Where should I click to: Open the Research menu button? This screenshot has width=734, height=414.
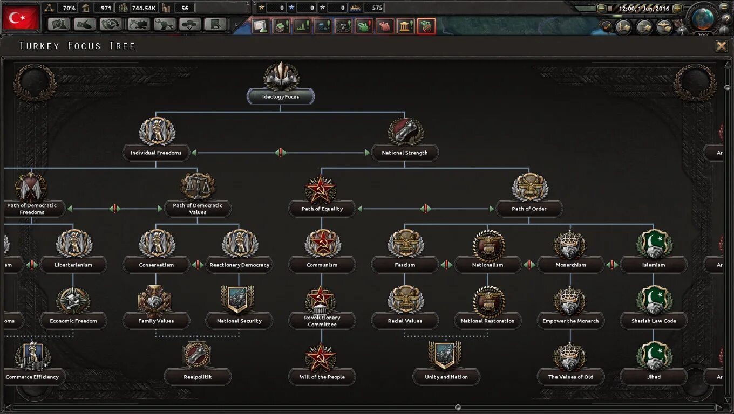59,24
